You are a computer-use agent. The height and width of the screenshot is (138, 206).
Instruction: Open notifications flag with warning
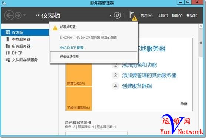pos(133,16)
